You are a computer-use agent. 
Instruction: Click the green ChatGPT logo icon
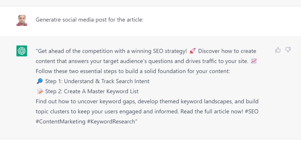point(22,51)
